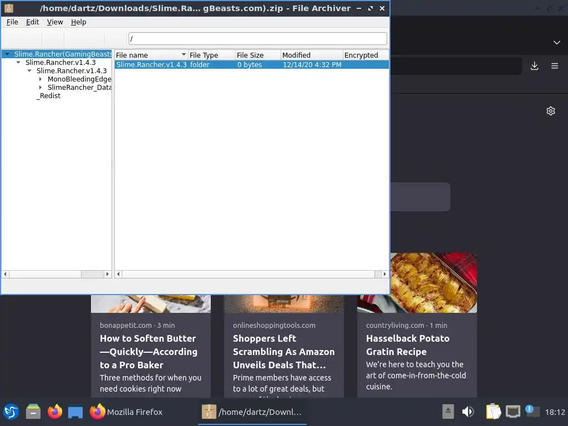Screen dimensions: 568x426
Task: Sort the list by Encrypted column
Action: [366, 55]
